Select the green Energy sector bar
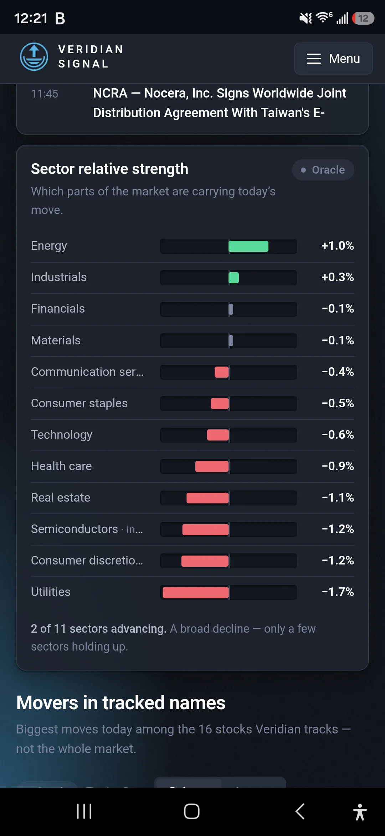 point(248,247)
